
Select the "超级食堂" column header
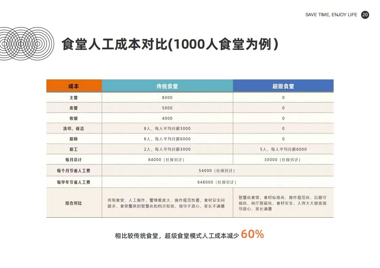pos(283,86)
